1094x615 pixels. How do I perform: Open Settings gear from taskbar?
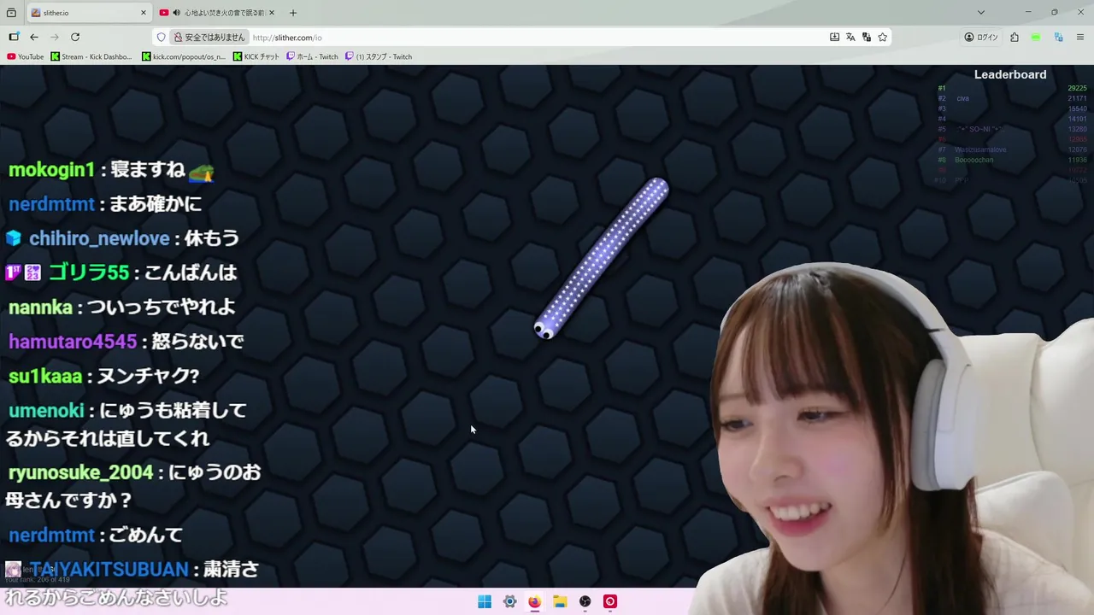509,601
